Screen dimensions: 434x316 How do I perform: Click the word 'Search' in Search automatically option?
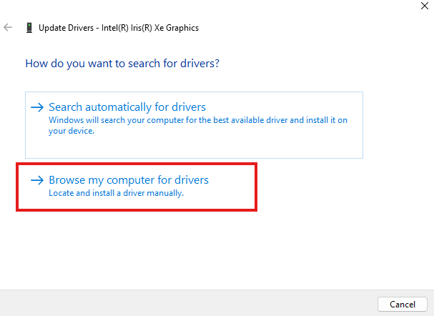[65, 107]
